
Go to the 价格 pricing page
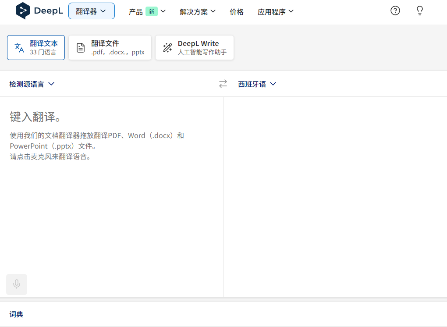237,12
